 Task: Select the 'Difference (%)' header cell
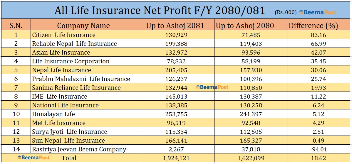[313, 26]
